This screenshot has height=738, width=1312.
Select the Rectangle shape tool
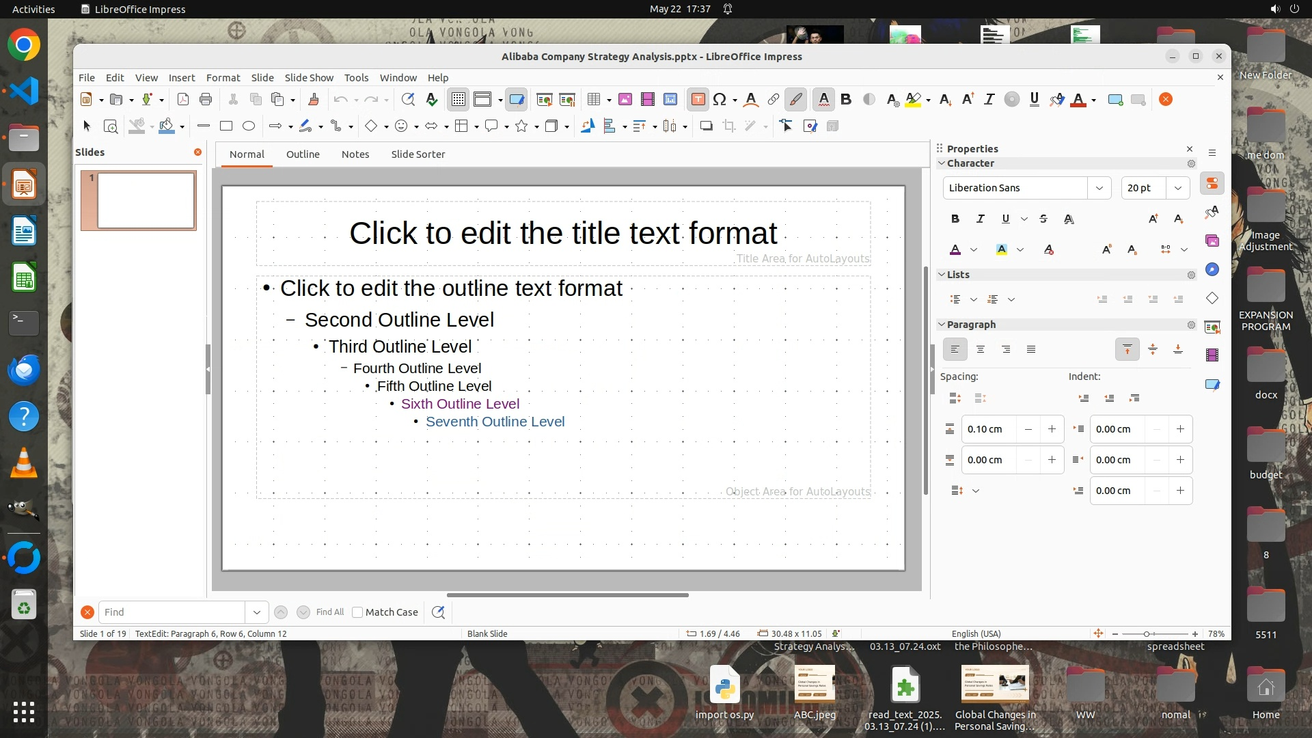click(226, 126)
